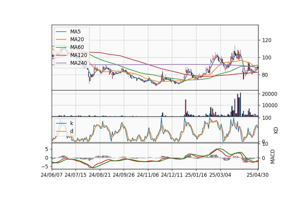Screen dimensions: 287x206
Task: Click the 24/09/26 date axis label
Action: pyautogui.click(x=123, y=175)
